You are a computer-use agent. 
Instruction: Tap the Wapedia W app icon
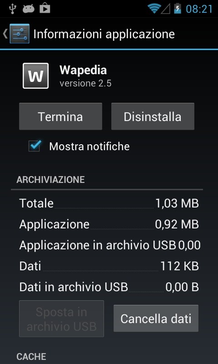[36, 76]
